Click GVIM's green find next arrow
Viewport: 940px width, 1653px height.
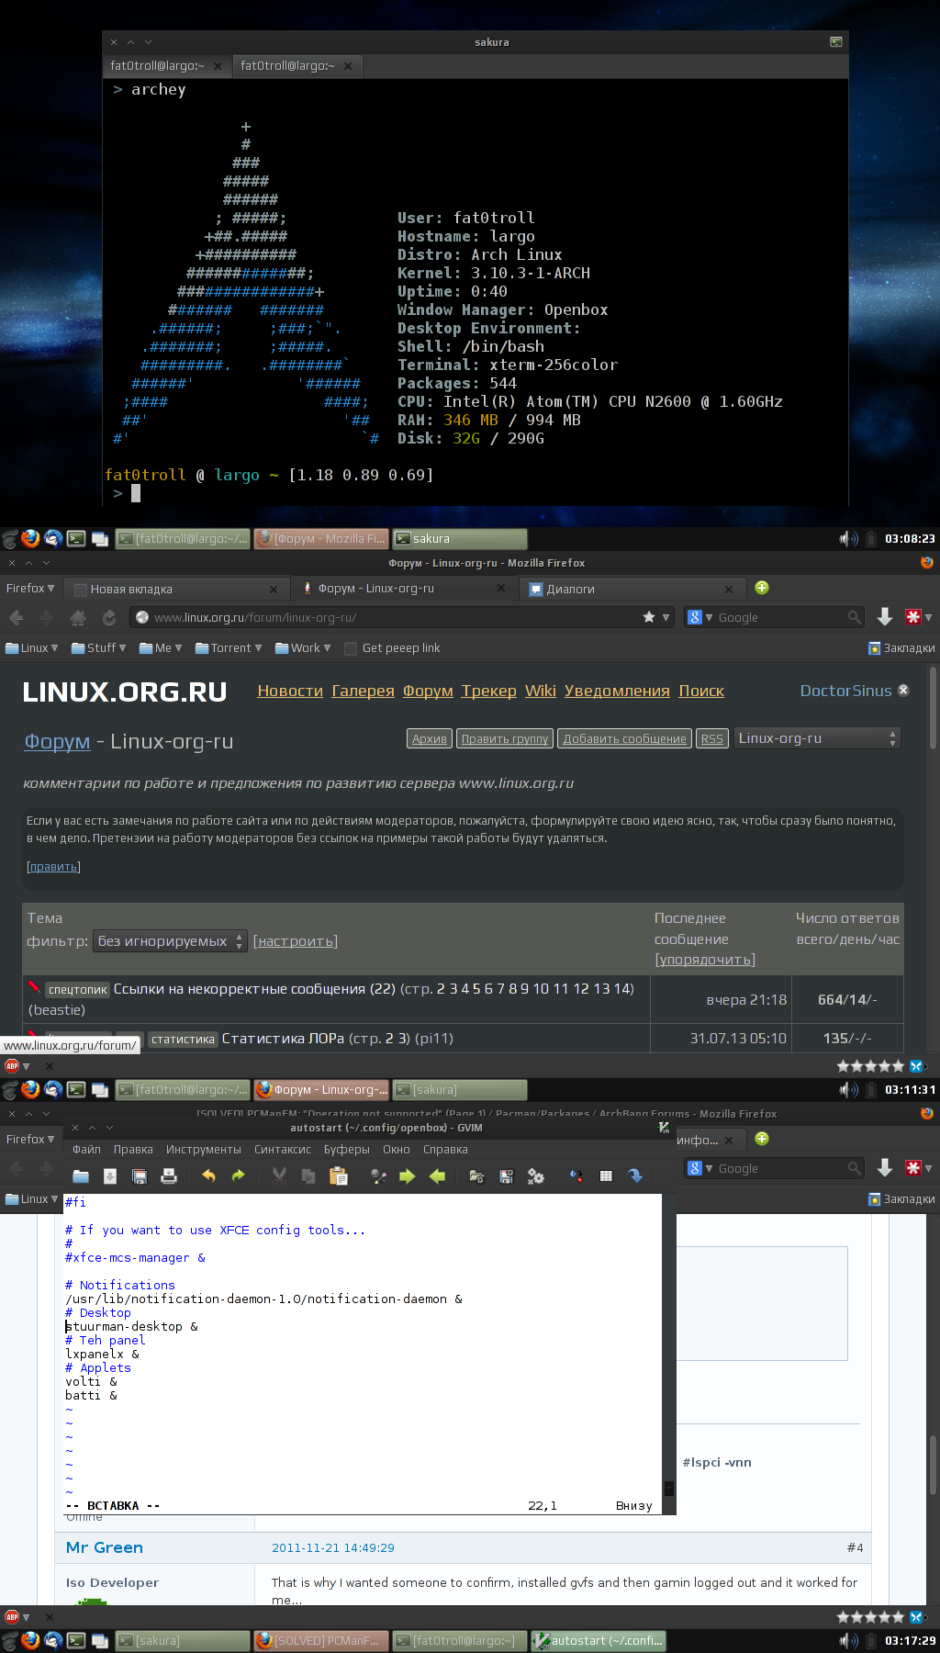[x=408, y=1175]
